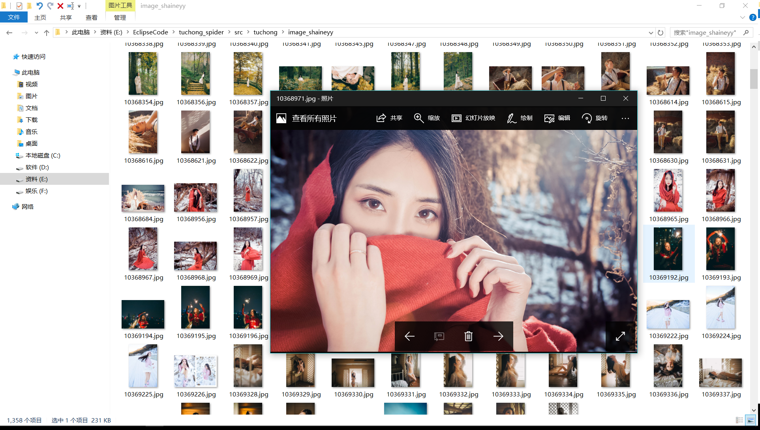Screen dimensions: 760x430
Task: Click 查看所有照片 link in Photos
Action: pyautogui.click(x=314, y=118)
